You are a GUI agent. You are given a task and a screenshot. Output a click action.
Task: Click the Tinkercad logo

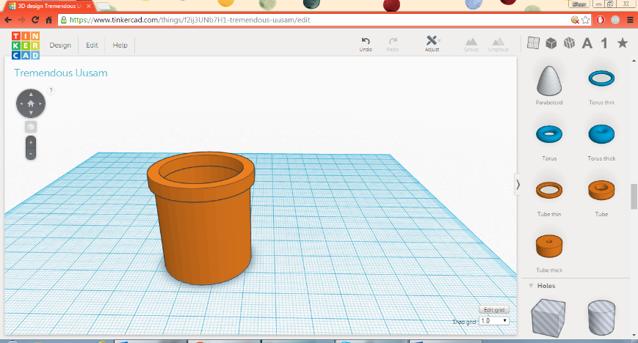(x=26, y=45)
